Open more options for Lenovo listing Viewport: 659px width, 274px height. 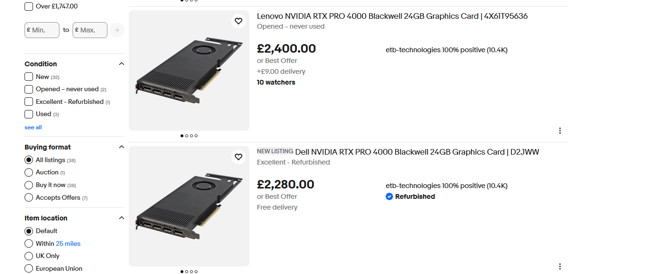(560, 131)
